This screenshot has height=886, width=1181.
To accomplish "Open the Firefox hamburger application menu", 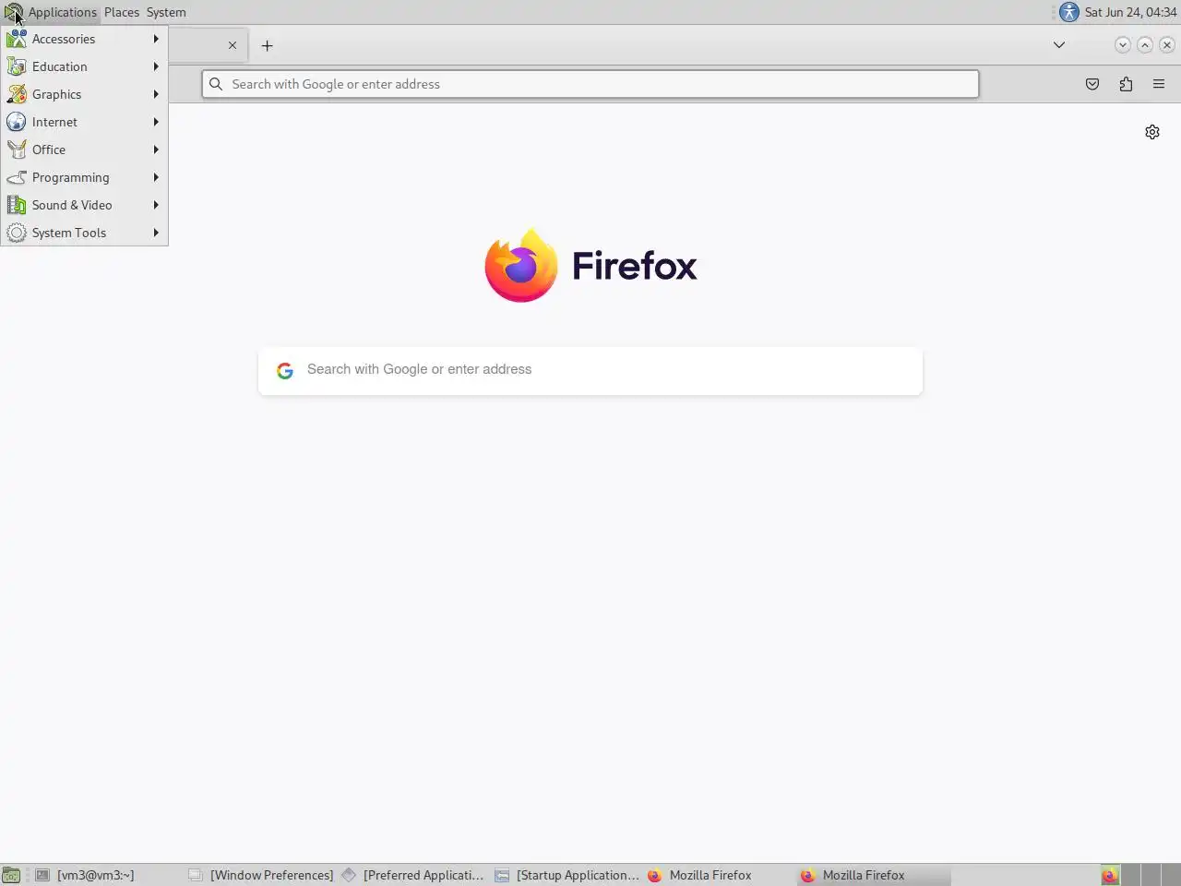I will 1159,84.
